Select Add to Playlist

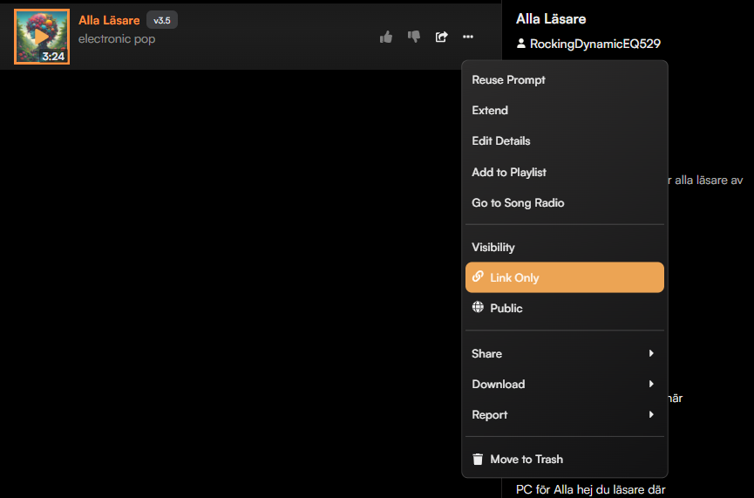click(509, 172)
